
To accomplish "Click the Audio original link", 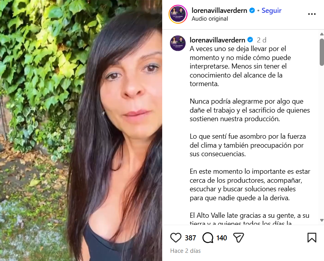I will coord(210,19).
